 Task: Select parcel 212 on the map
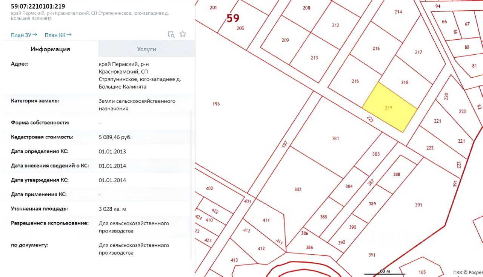click(x=335, y=25)
